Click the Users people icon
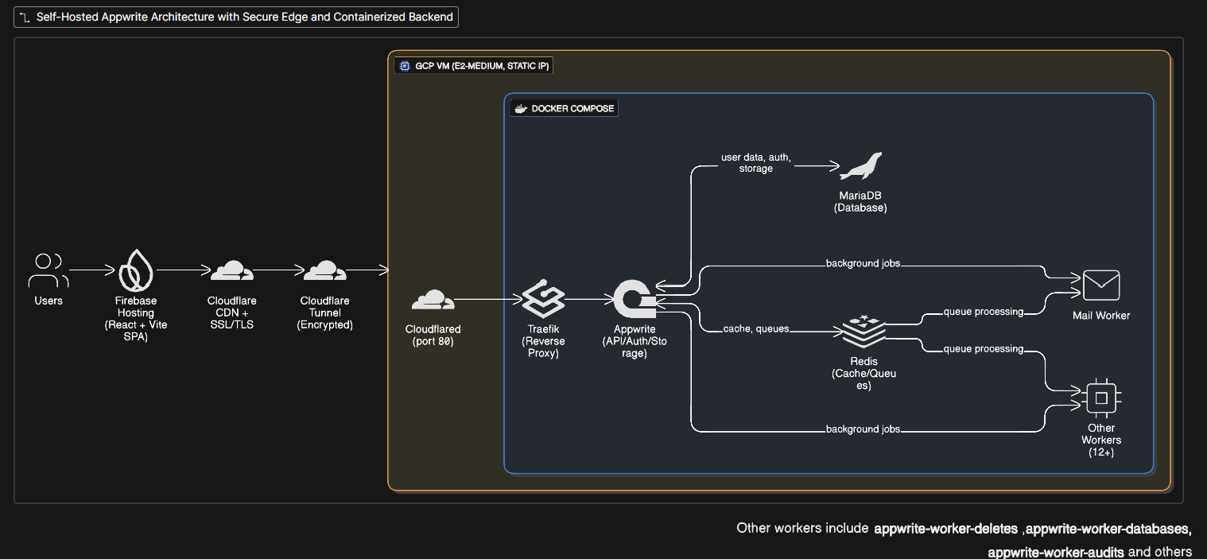Viewport: 1207px width, 559px height. (48, 269)
